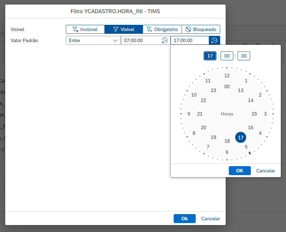Screen dimensions: 286x232
Task: Pick hour 00 on inner clock ring
Action: [x=227, y=87]
